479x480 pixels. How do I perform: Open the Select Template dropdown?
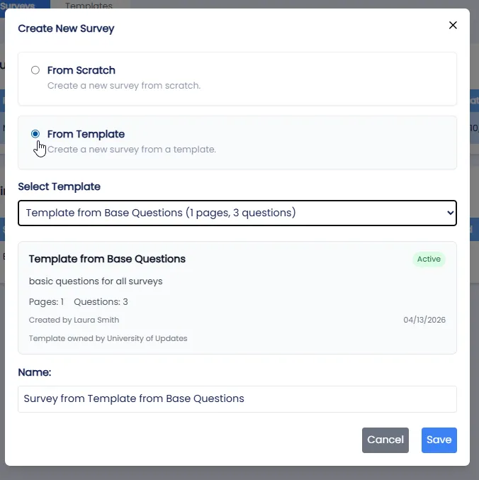237,213
